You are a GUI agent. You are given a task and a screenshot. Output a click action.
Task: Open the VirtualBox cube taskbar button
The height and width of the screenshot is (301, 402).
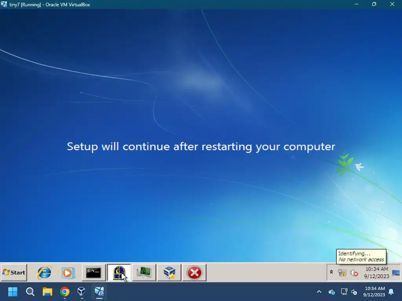[169, 273]
